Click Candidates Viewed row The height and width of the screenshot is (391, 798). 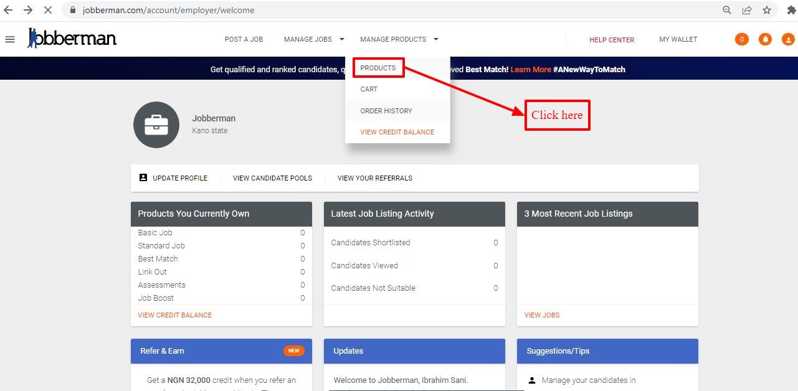414,266
